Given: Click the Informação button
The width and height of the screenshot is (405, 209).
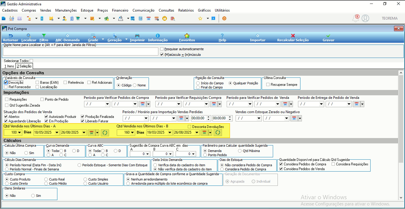Looking at the screenshot, I should [x=158, y=38].
